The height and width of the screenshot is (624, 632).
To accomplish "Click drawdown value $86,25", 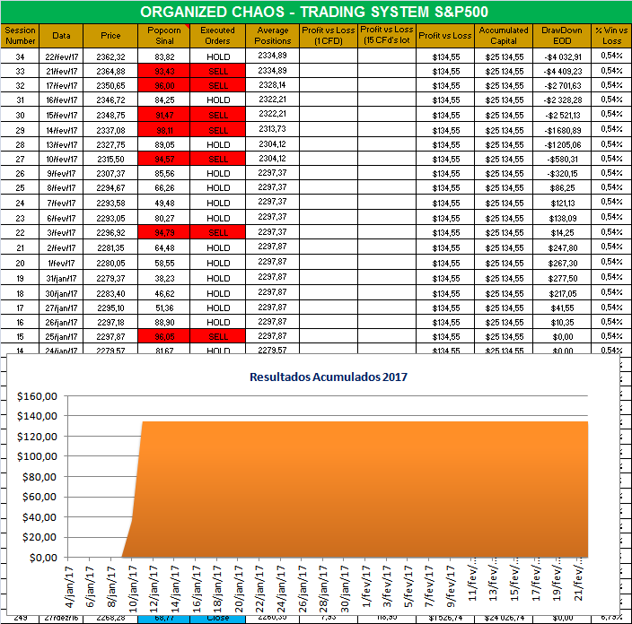I will click(562, 187).
